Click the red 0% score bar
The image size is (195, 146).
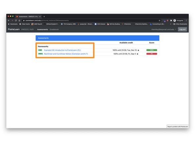click(152, 54)
